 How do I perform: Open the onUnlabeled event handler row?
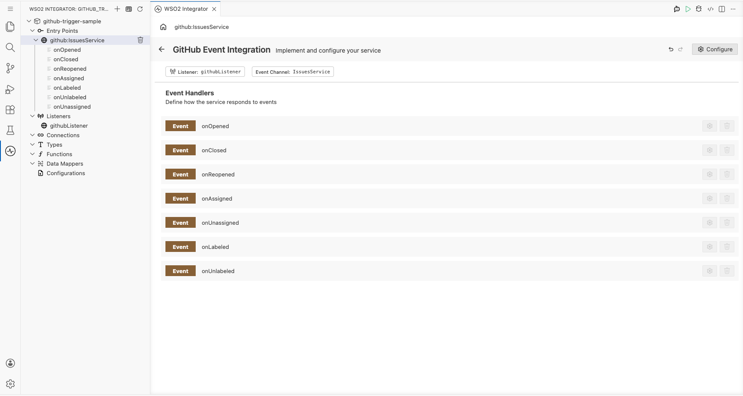click(450, 271)
